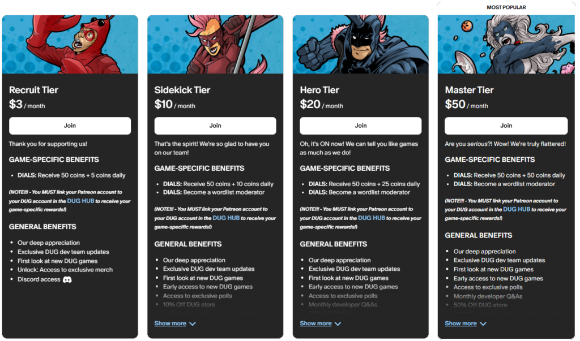Join the Master Tier membership
This screenshot has width=580, height=341.
coord(506,126)
